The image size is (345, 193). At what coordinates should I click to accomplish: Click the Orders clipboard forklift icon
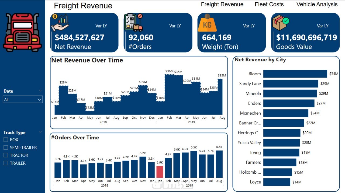133,23
